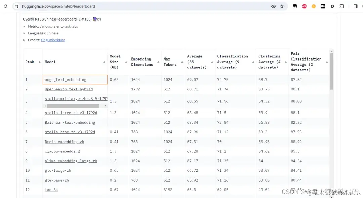
Task: Bookmark this page with the star icon
Action: [282, 6]
